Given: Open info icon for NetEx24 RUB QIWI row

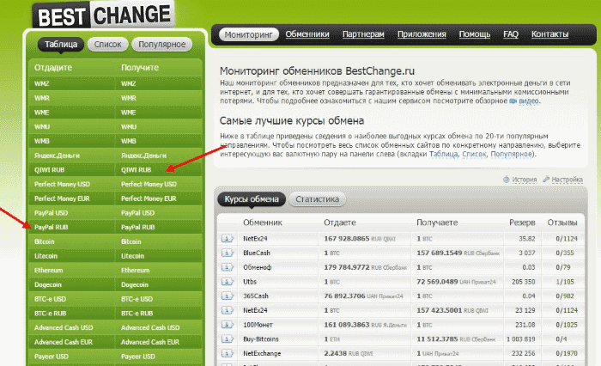Looking at the screenshot, I should click(x=228, y=239).
